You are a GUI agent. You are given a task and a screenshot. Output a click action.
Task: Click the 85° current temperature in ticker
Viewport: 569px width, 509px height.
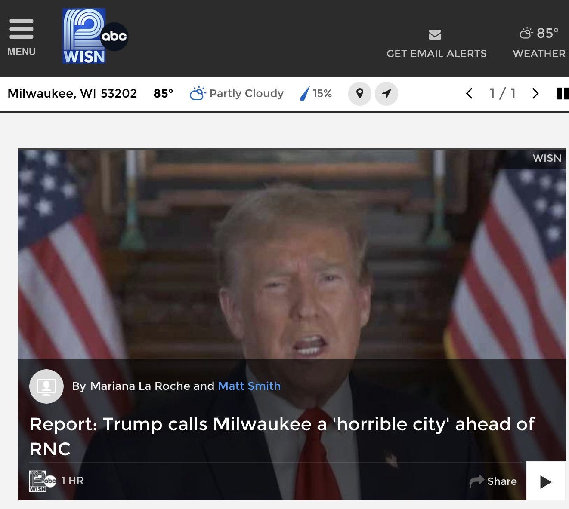(164, 93)
